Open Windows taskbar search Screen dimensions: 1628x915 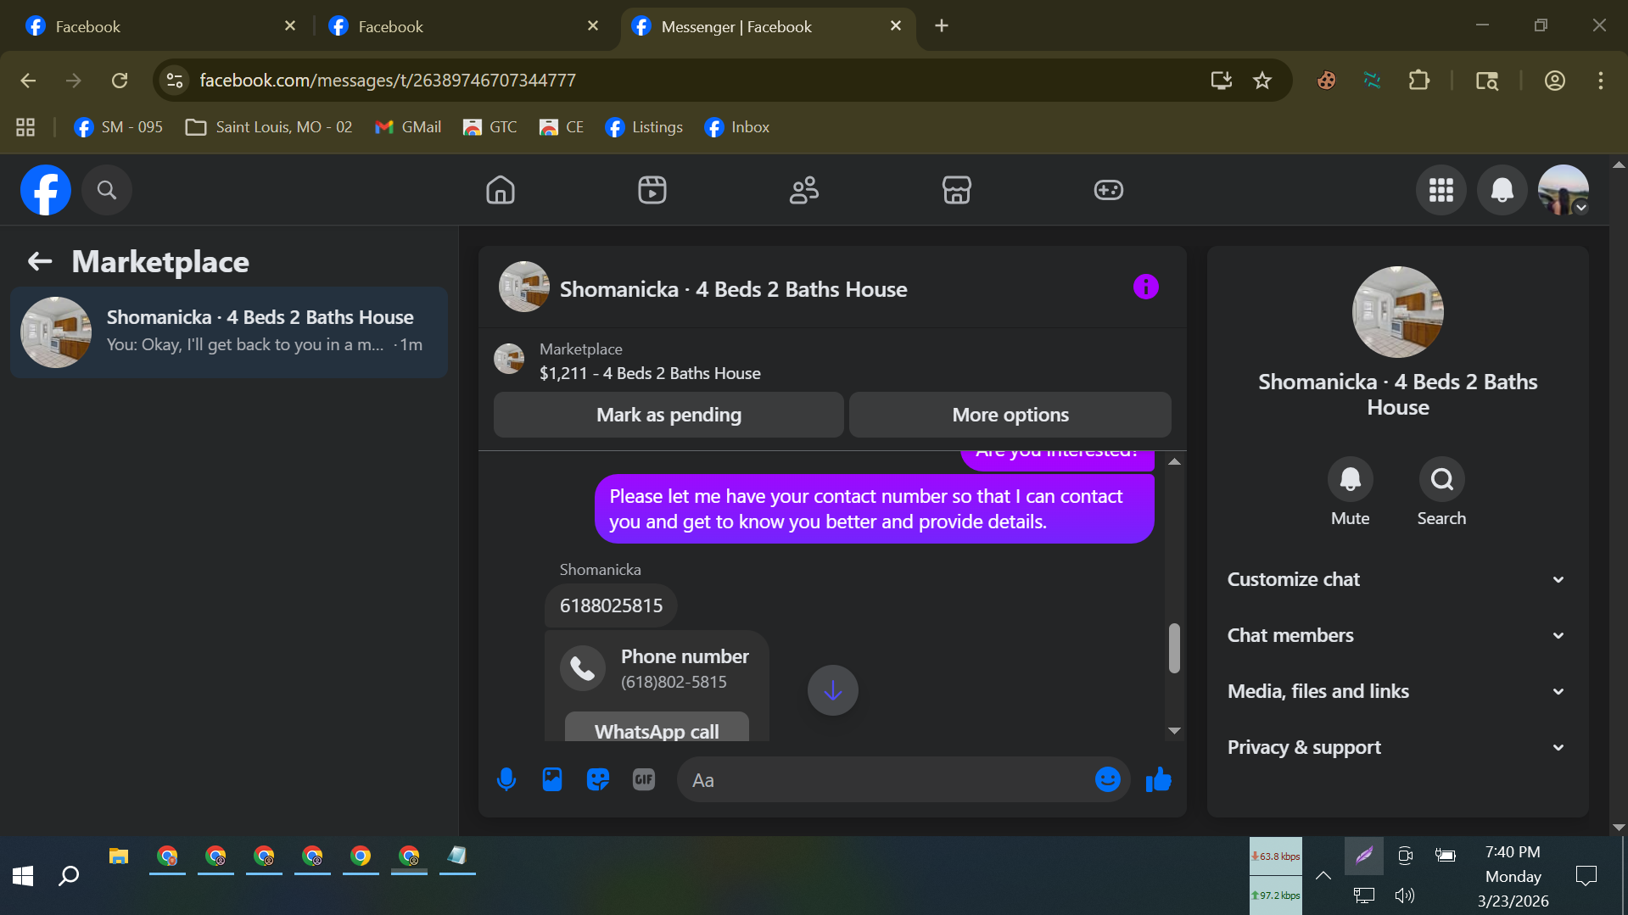69,876
